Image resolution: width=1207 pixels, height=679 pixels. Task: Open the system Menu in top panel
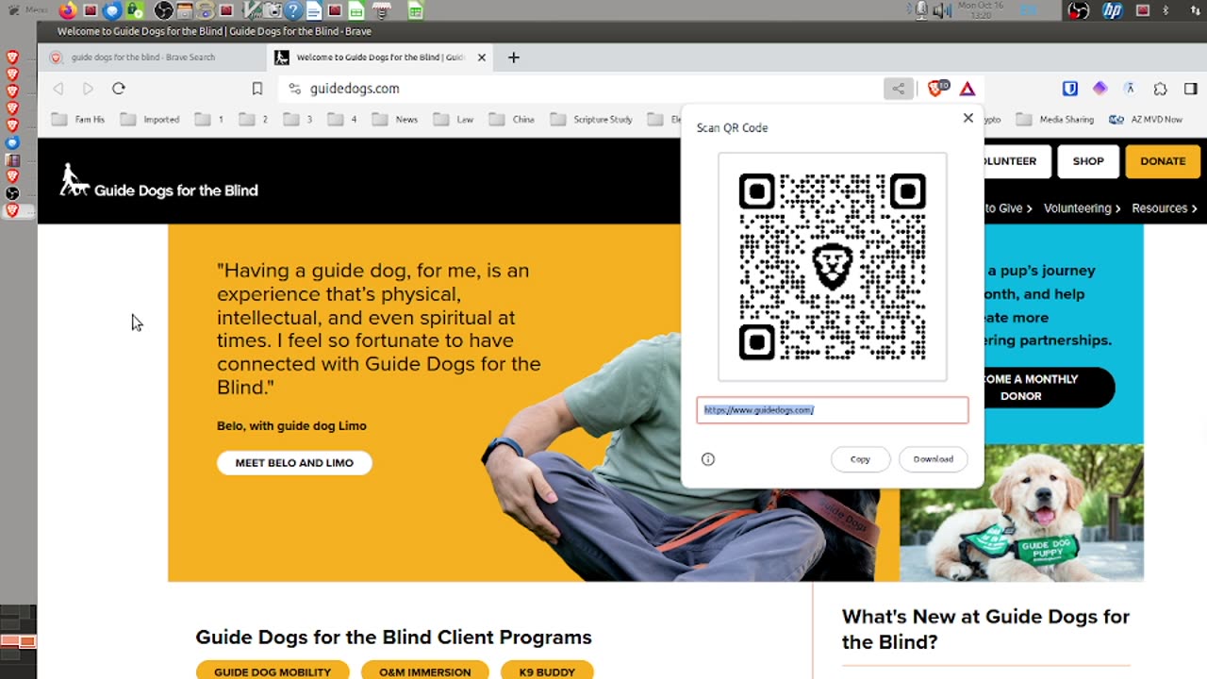coord(27,10)
